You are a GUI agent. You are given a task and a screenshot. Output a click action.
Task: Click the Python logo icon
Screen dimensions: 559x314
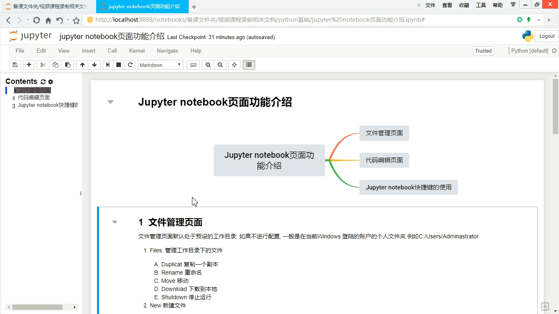[528, 36]
